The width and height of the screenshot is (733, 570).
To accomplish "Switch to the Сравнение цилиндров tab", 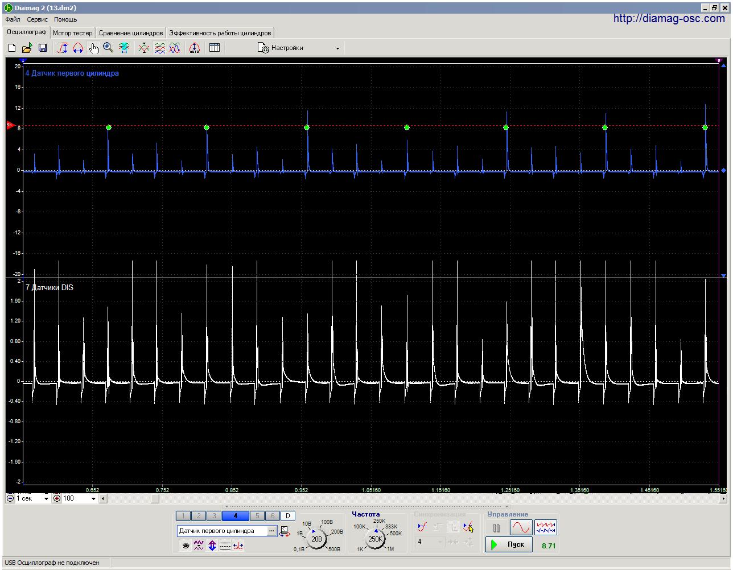I will coord(131,33).
